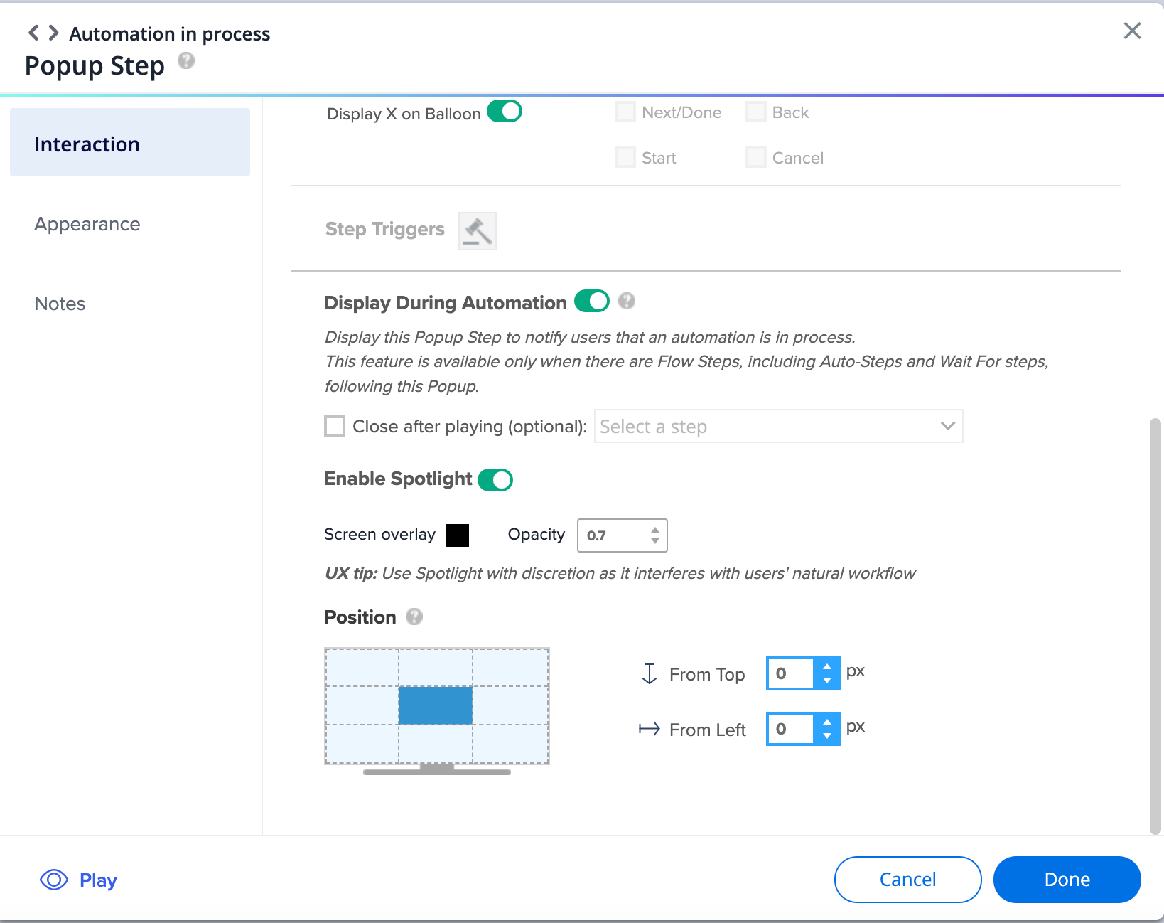
Task: Click the From Left arrow icon
Action: pyautogui.click(x=648, y=728)
